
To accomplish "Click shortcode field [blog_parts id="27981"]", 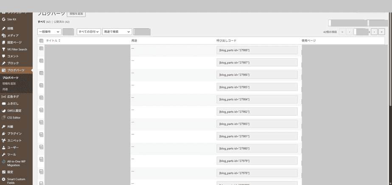I will (257, 136).
